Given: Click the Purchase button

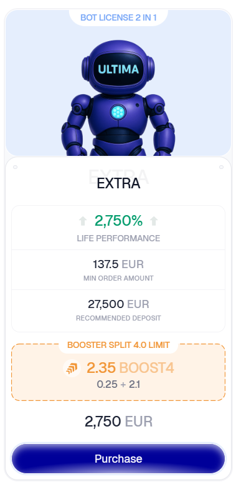Looking at the screenshot, I should tap(118, 459).
